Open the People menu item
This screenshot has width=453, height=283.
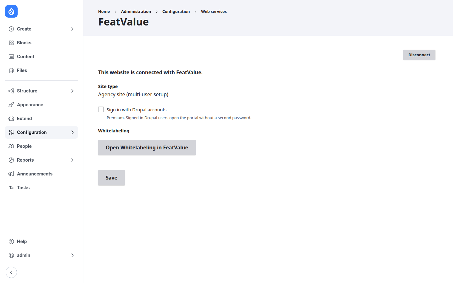(42, 146)
